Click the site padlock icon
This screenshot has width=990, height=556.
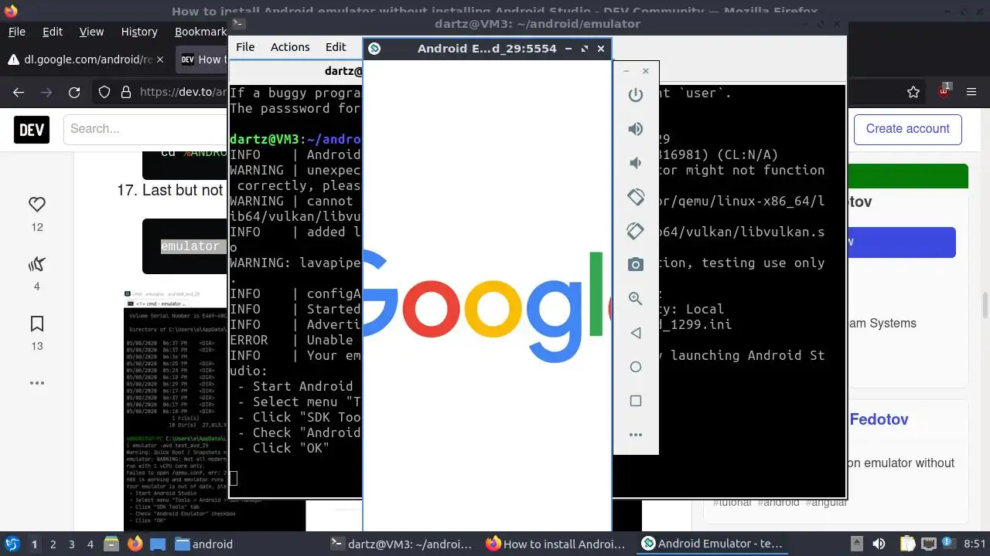coord(125,93)
